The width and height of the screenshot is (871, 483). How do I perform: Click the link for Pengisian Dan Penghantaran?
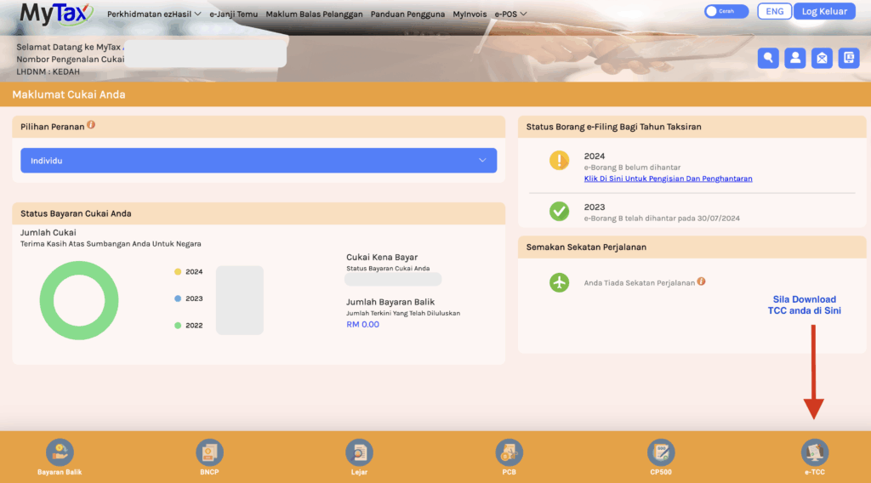click(x=668, y=179)
